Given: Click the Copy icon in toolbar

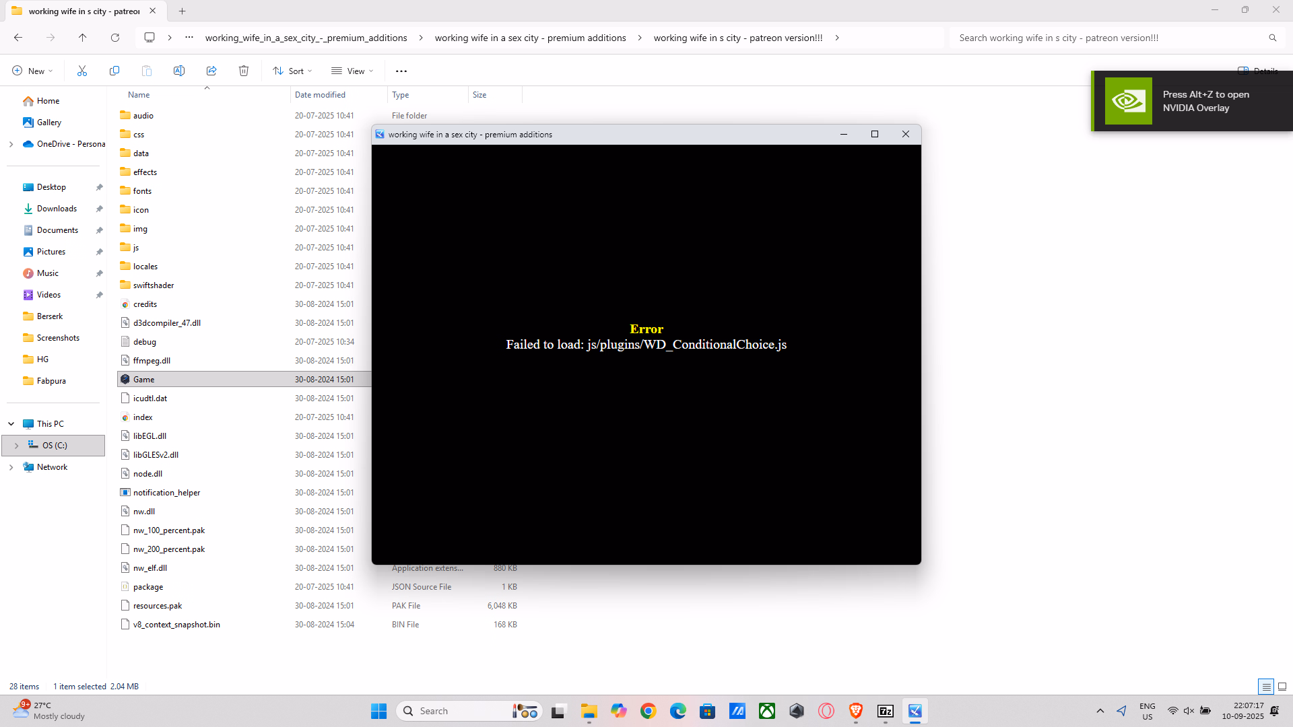Looking at the screenshot, I should (x=114, y=71).
